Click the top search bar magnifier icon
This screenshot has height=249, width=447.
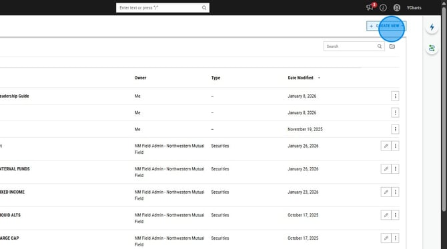pos(204,8)
